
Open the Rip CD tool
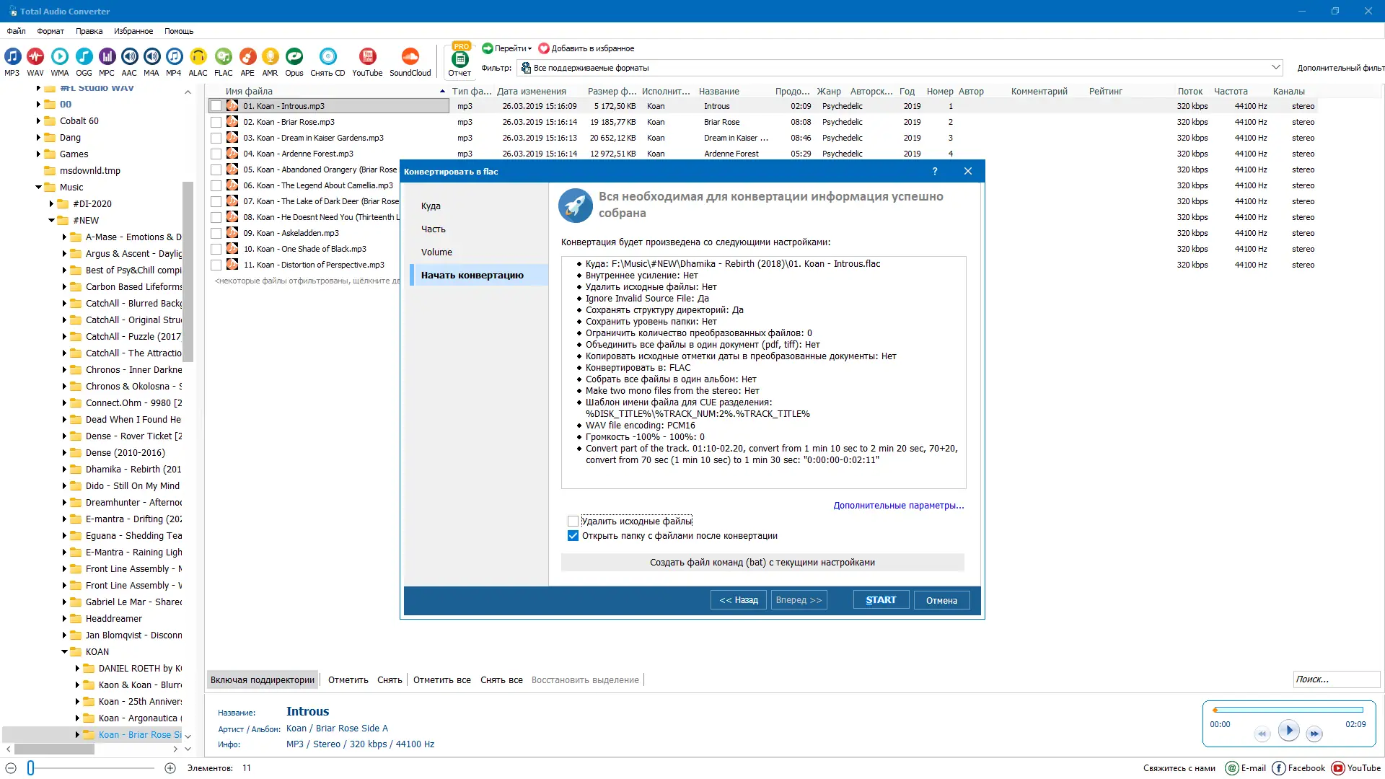(327, 58)
